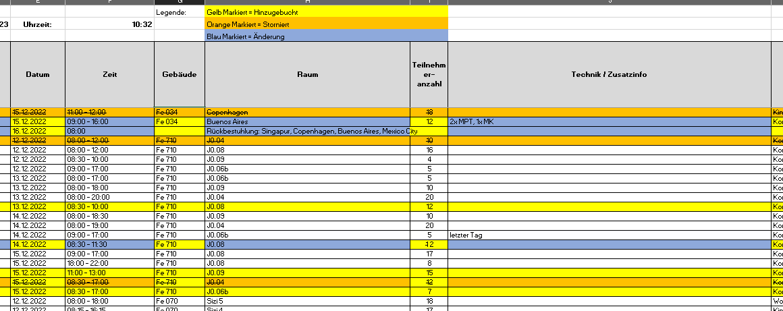The width and height of the screenshot is (783, 311).
Task: Click participant count 12 in Buenos Aires row
Action: (x=429, y=121)
